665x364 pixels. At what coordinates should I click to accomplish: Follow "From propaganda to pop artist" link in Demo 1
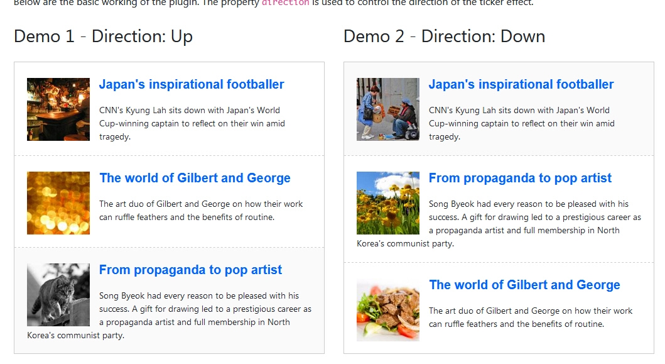click(x=190, y=270)
